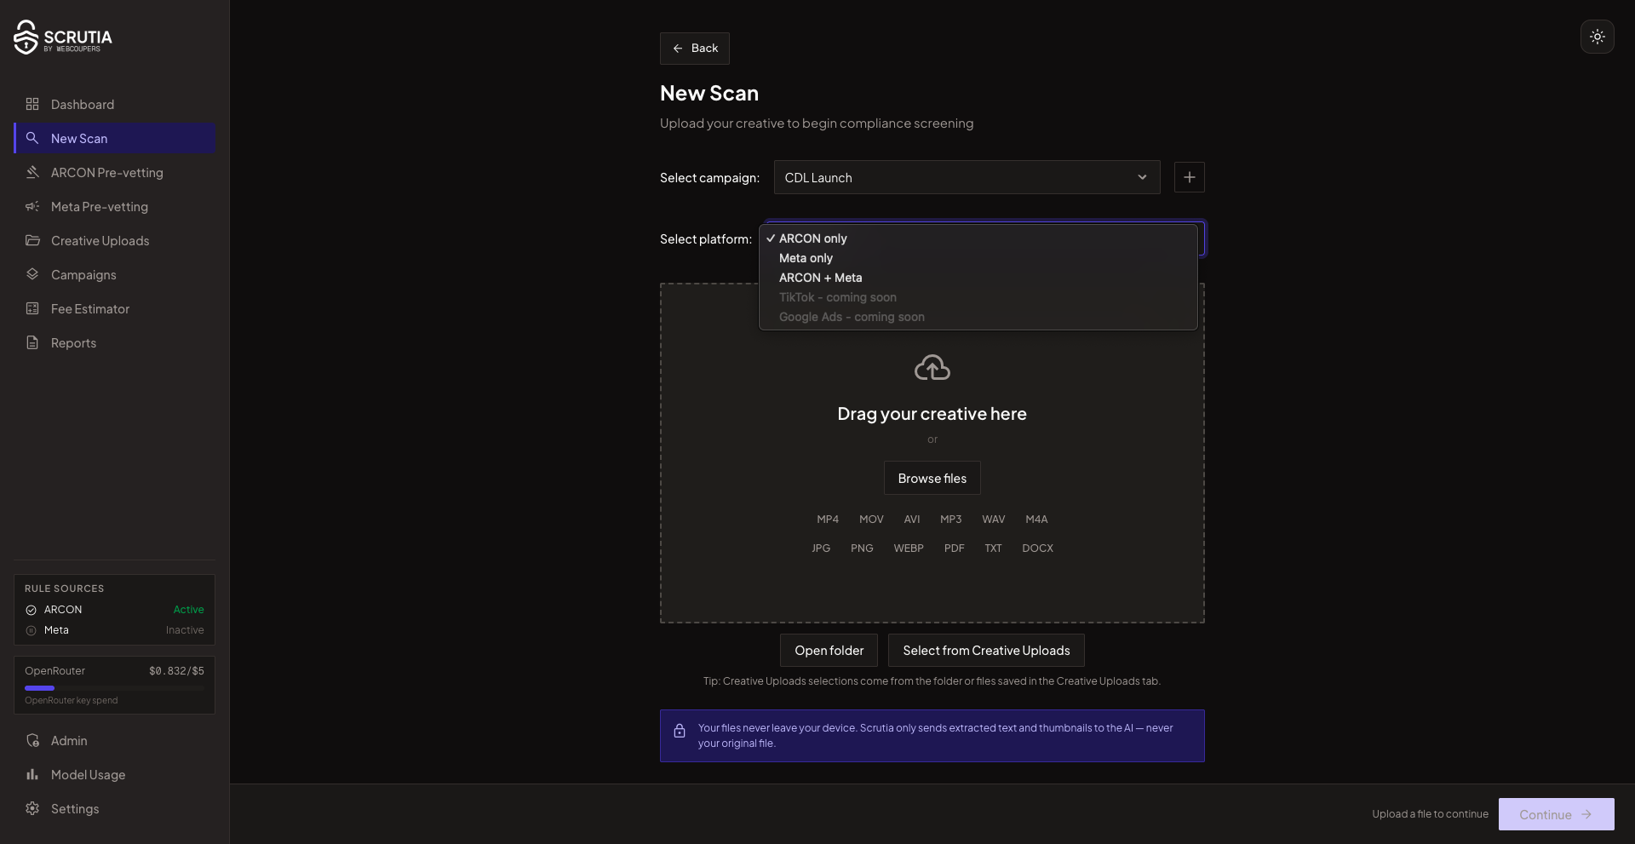1635x844 pixels.
Task: Click the MP4 format label
Action: 828,520
